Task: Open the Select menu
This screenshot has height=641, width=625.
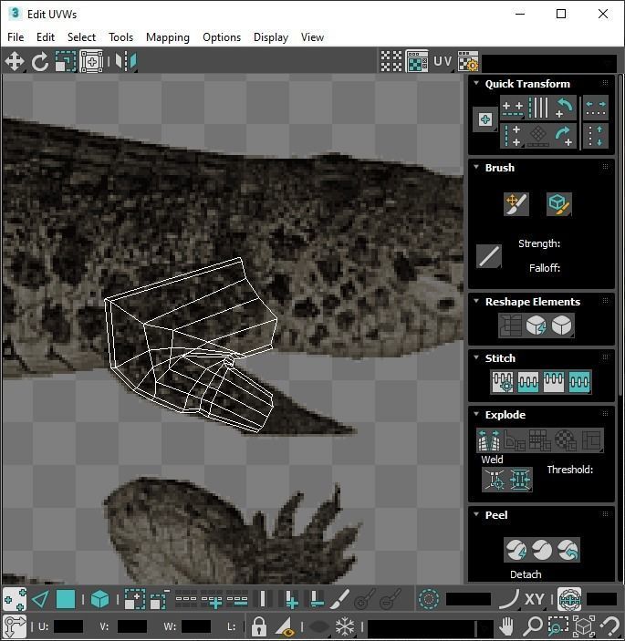Action: pos(81,37)
